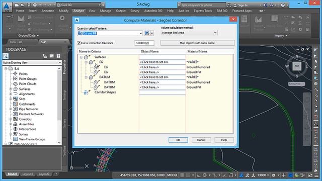The width and height of the screenshot is (322, 181).
Task: Click the help question mark in title bar
Action: click(x=283, y=5)
